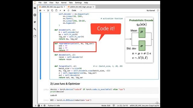Open the Settings menu
Screen dimensions: 193x108
78,3
